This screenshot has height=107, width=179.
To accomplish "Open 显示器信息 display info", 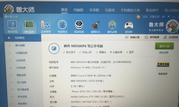I will point(23,89).
